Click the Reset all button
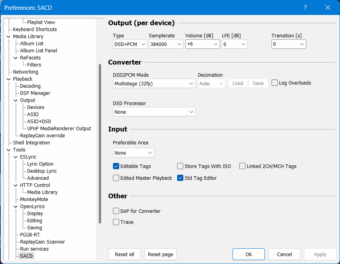 click(124, 254)
